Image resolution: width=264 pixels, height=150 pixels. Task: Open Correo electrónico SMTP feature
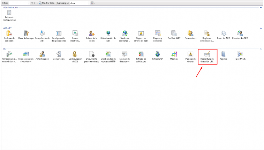click(75, 36)
